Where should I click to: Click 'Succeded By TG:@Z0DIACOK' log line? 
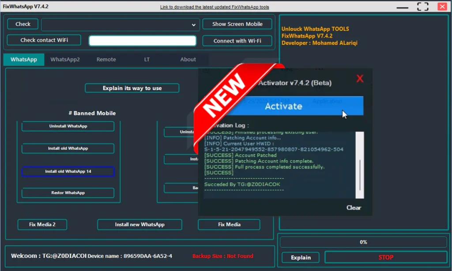(x=242, y=184)
